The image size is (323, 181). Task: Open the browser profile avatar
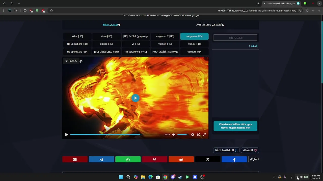click(x=10, y=11)
